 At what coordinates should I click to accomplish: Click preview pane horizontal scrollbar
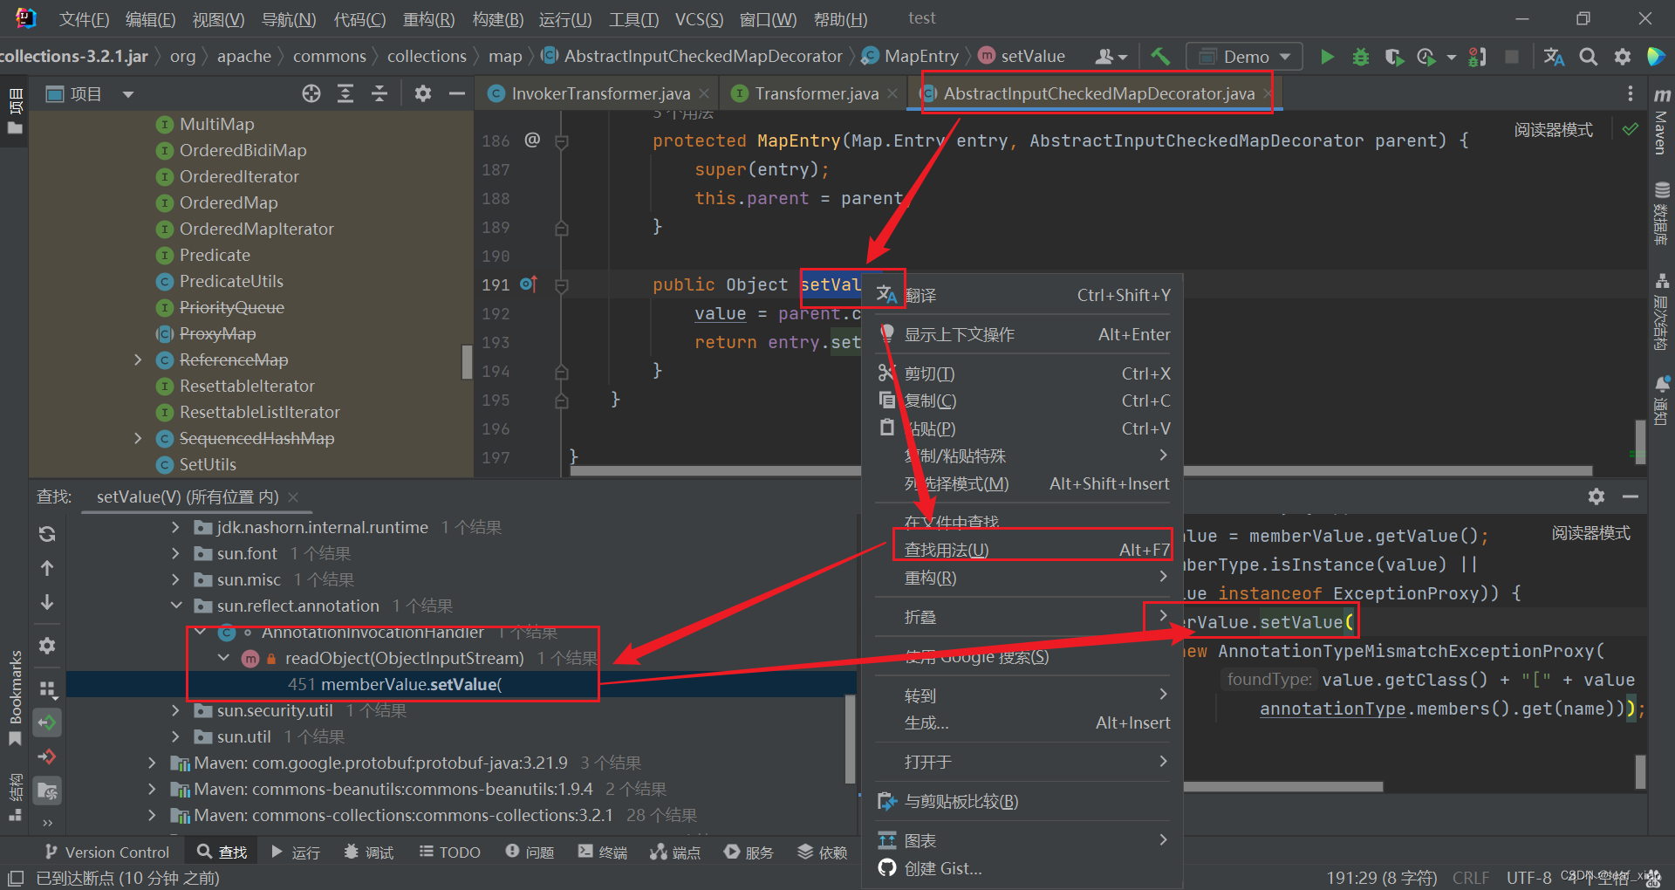tap(1282, 786)
